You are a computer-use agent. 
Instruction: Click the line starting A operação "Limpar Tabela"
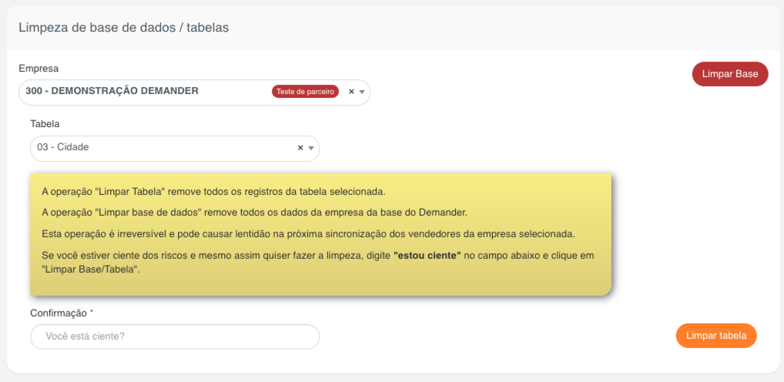tap(214, 192)
